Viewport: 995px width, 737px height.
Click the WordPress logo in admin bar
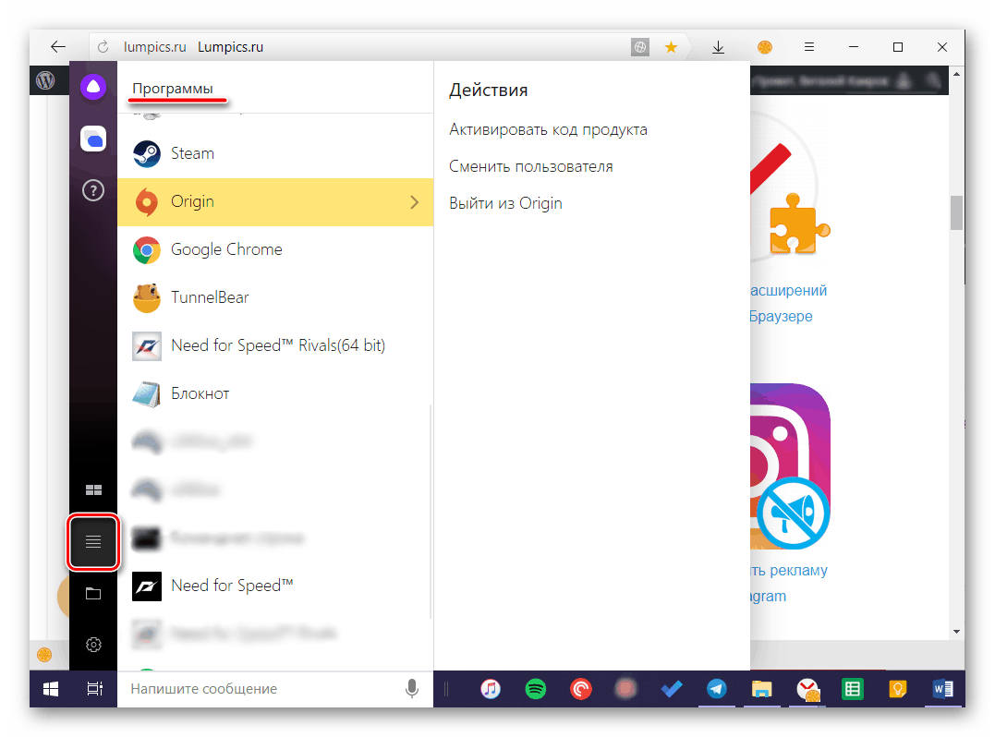pyautogui.click(x=45, y=80)
